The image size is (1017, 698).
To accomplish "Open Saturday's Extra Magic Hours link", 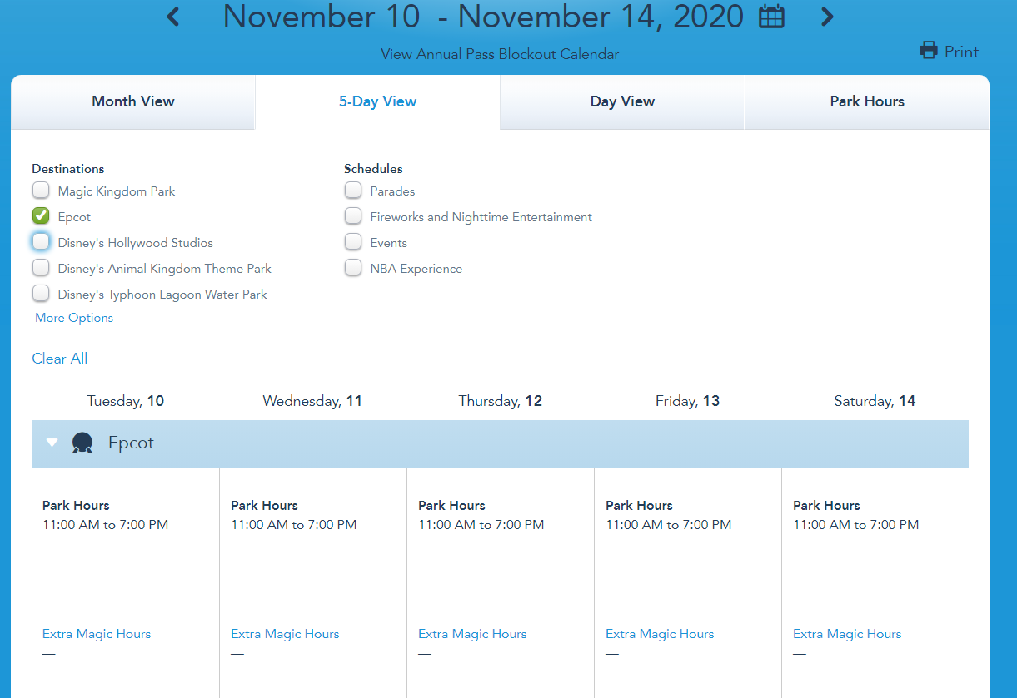I will (847, 634).
